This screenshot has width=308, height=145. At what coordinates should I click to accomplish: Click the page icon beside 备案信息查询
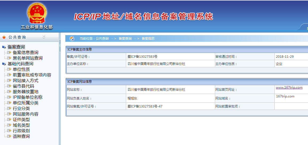coord(9,52)
